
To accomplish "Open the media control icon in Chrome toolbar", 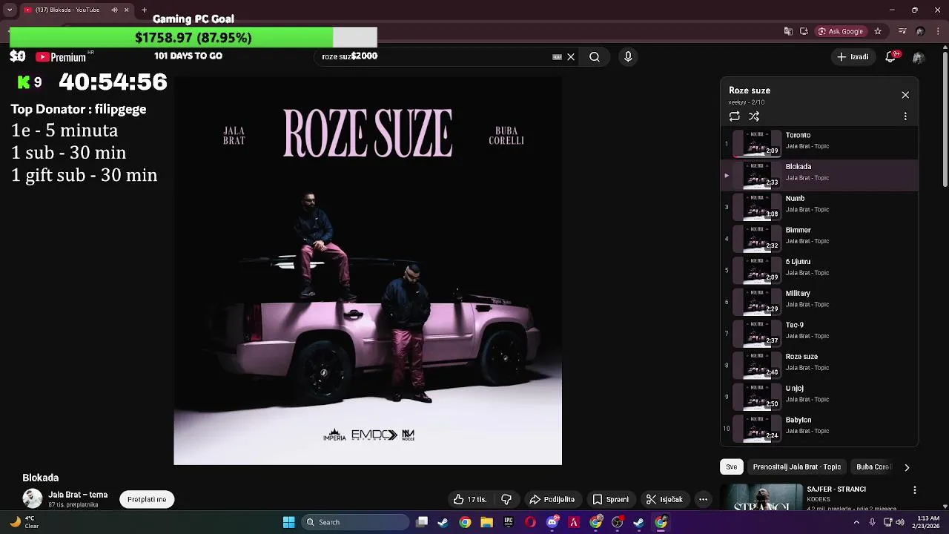I will [902, 31].
